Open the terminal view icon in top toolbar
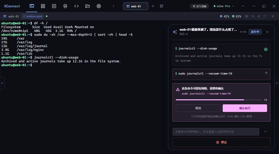Viewport: 279px width, 154px height. [x=32, y=6]
